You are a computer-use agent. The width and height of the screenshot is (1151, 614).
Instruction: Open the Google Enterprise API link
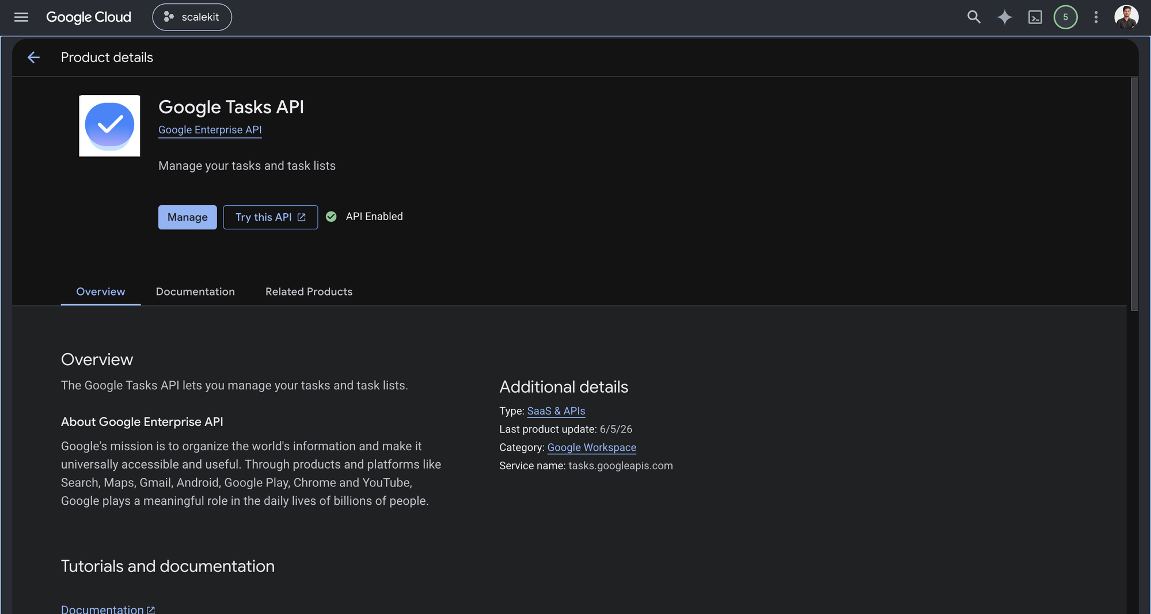point(210,130)
